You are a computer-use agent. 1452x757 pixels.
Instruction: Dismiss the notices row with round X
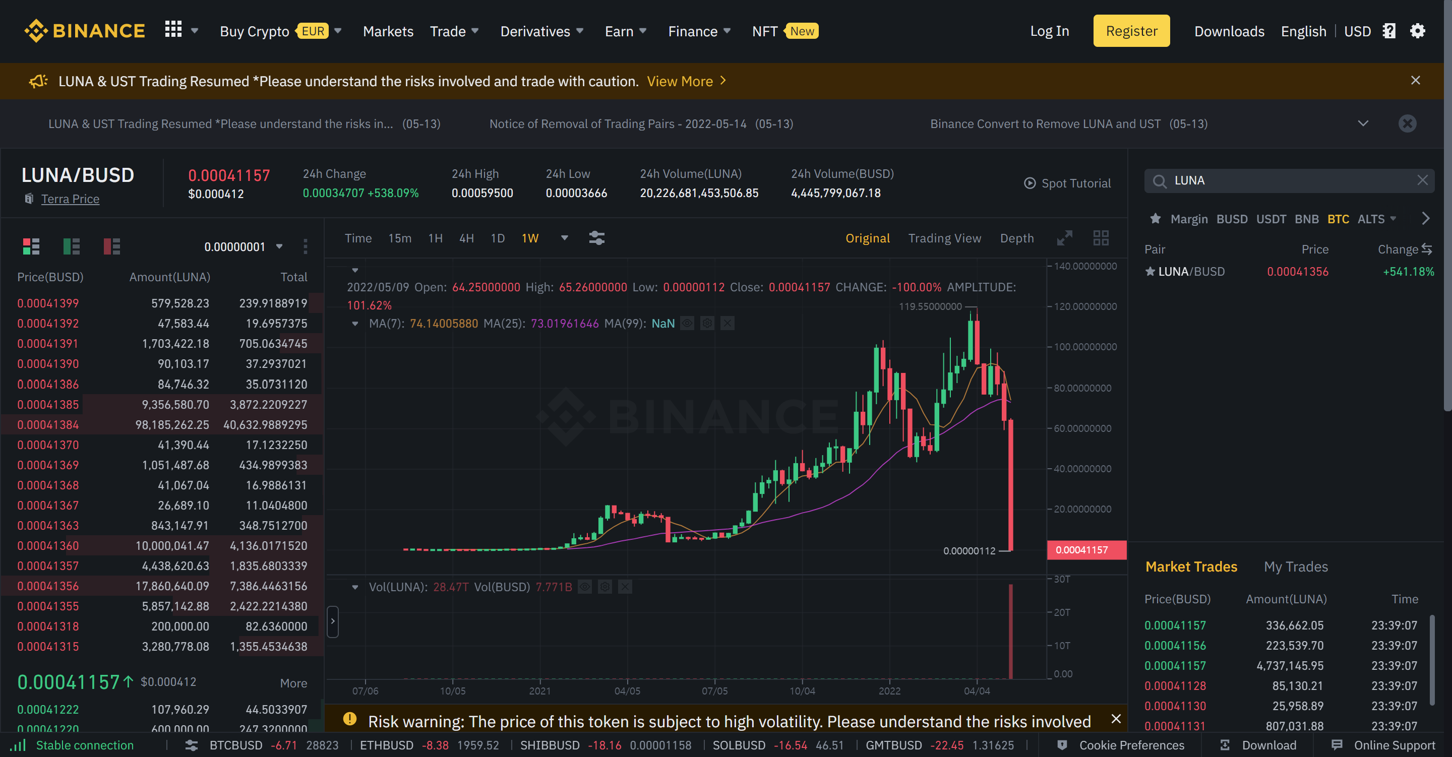[1408, 123]
